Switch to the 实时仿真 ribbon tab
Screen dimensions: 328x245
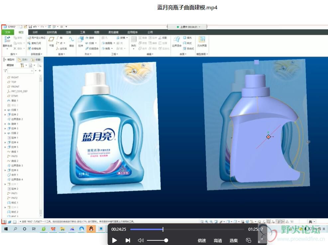point(52,32)
